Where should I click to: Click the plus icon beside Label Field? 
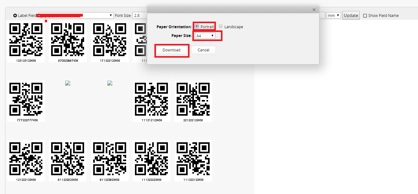tap(15, 16)
